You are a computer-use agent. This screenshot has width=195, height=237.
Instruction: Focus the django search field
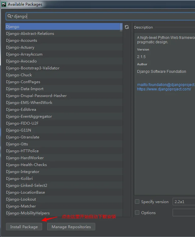[100, 16]
